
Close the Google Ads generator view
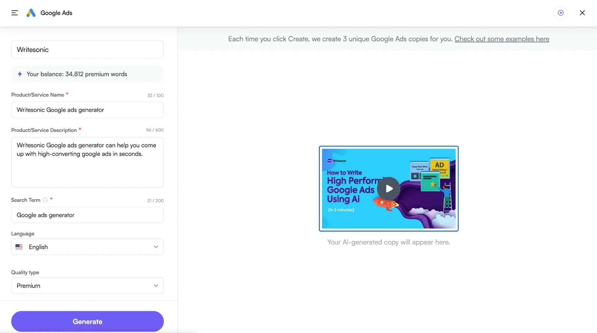tap(582, 13)
